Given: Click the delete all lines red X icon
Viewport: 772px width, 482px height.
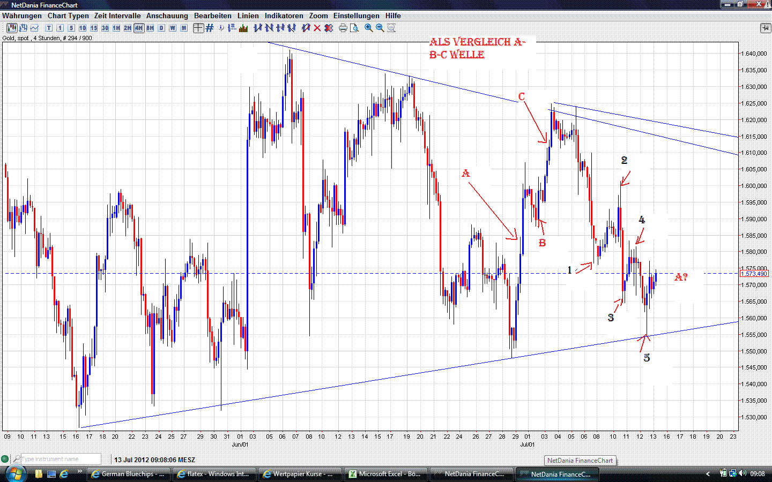Looking at the screenshot, I should pos(329,28).
